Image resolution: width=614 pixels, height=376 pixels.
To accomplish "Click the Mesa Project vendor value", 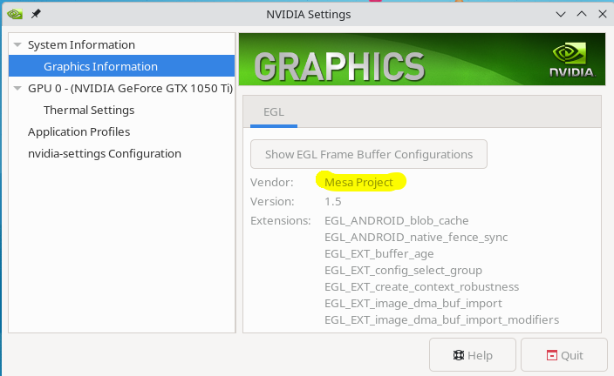I will (358, 182).
